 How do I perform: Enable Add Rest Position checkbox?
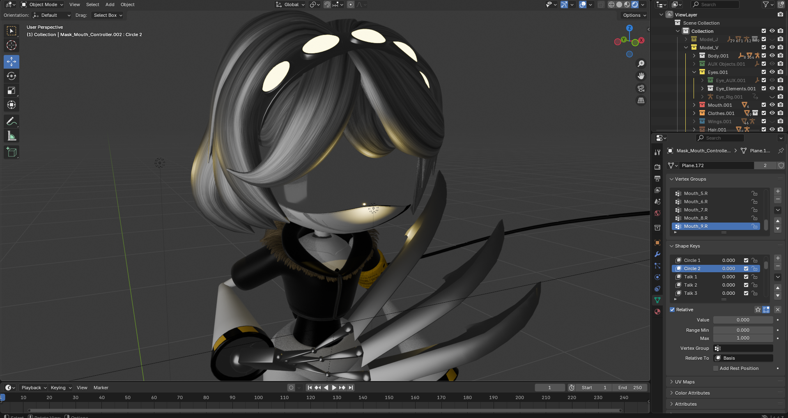[x=716, y=368]
